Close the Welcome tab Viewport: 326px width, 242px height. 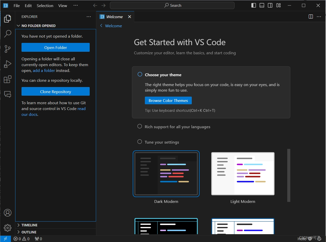129,17
